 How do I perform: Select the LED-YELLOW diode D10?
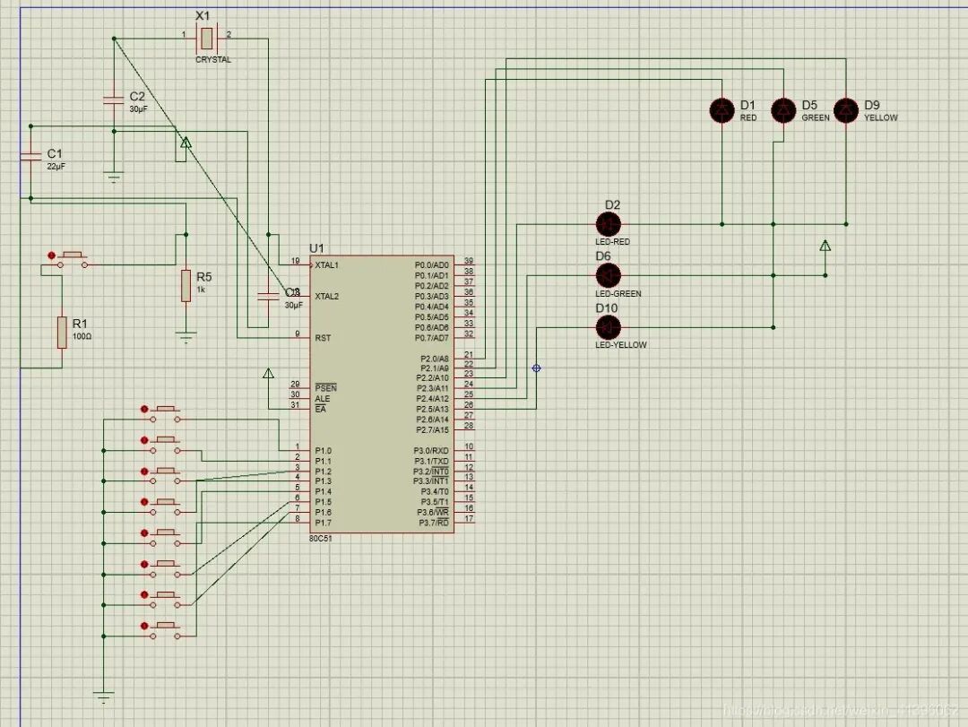[609, 326]
